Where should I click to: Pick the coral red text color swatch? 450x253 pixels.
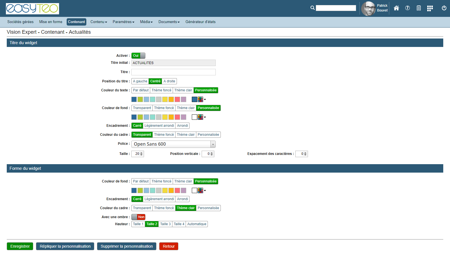point(177,100)
